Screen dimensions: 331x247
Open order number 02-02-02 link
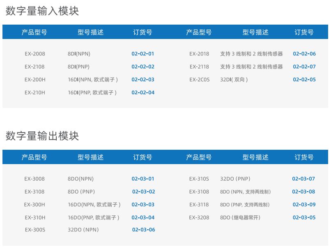pos(143,67)
